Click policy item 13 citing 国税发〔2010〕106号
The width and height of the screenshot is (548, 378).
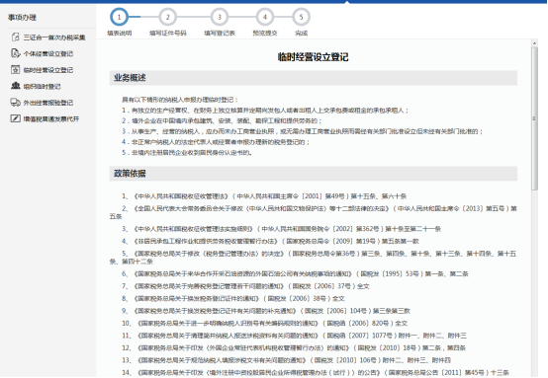pos(286,360)
